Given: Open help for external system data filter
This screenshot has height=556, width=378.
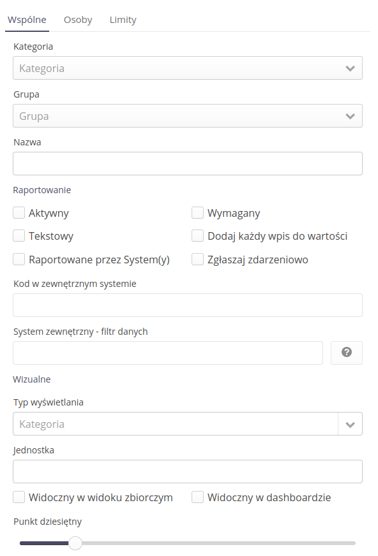Looking at the screenshot, I should tap(347, 353).
